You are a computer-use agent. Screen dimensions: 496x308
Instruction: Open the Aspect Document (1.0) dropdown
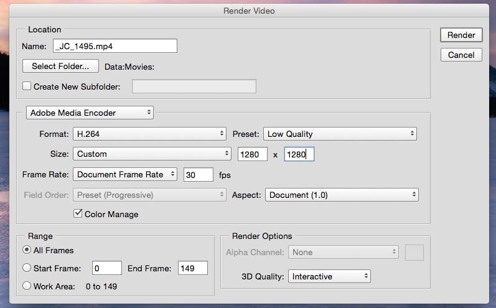(x=342, y=195)
